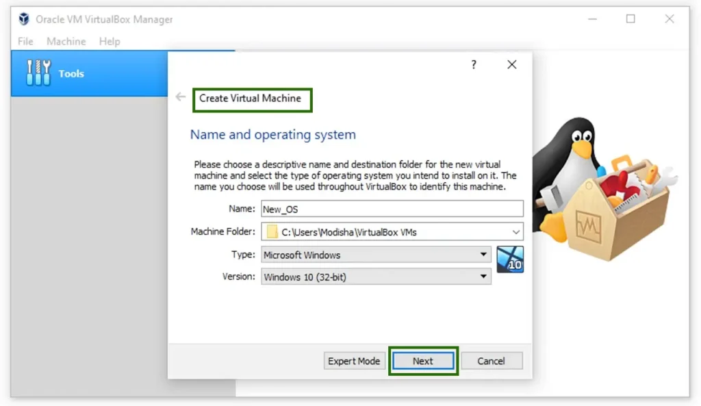The width and height of the screenshot is (701, 406).
Task: Click the Next button
Action: click(423, 361)
